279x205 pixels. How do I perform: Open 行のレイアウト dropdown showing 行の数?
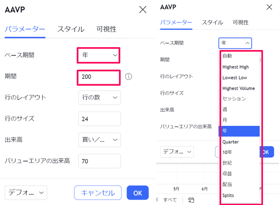tap(99, 98)
